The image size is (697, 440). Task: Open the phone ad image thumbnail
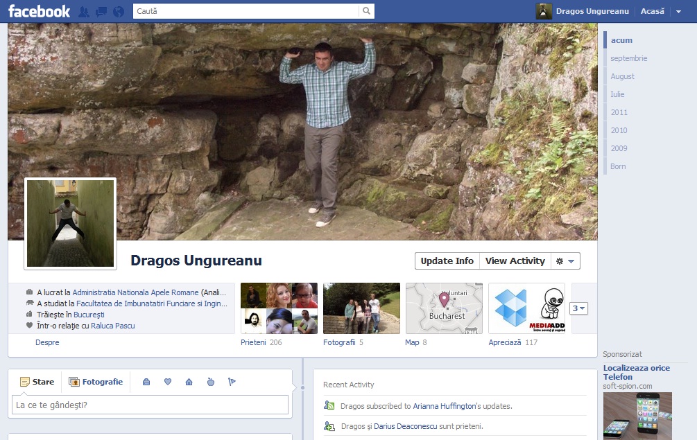637,416
